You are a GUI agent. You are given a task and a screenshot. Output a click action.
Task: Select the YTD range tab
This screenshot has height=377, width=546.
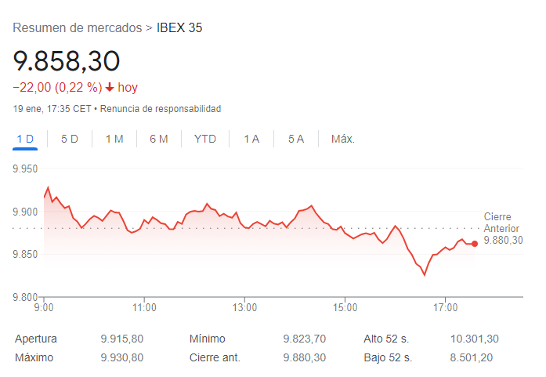(205, 139)
